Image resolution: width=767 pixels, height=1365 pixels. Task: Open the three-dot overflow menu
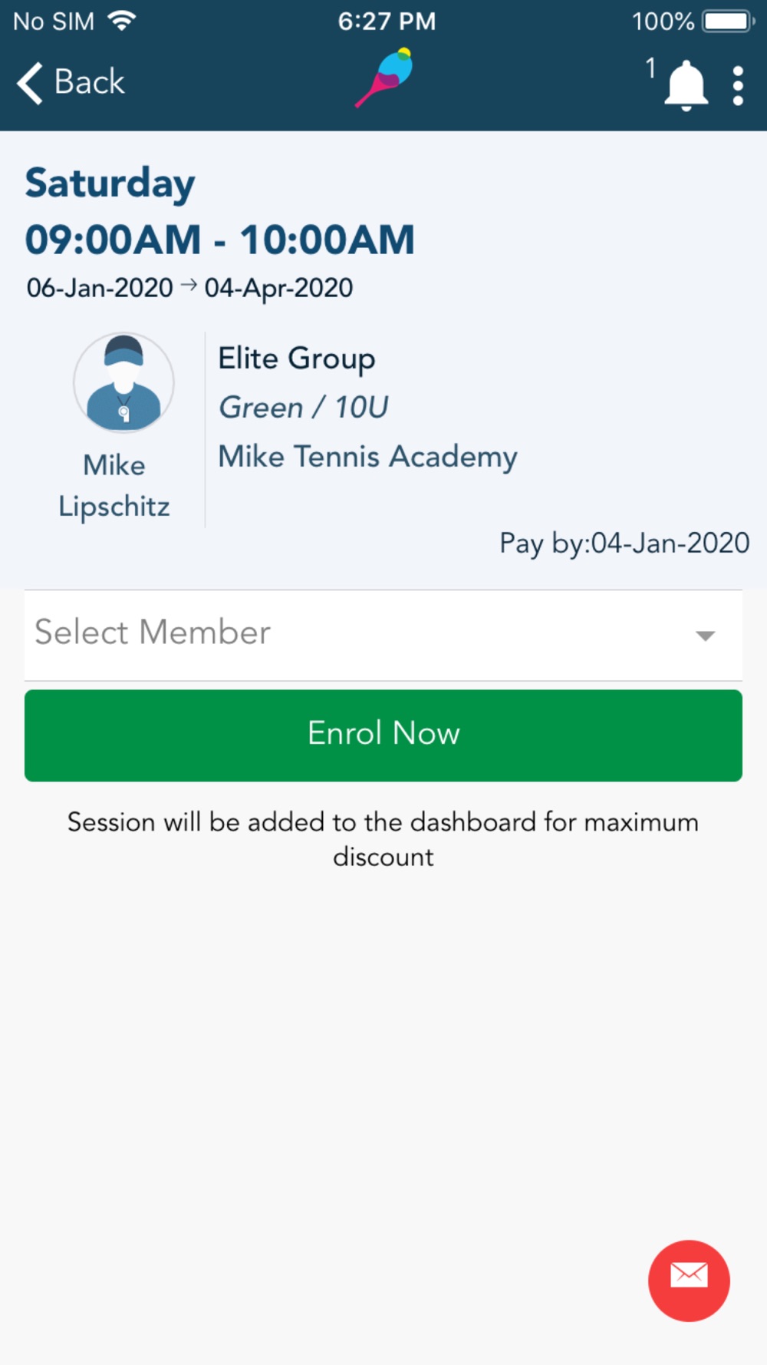point(738,85)
